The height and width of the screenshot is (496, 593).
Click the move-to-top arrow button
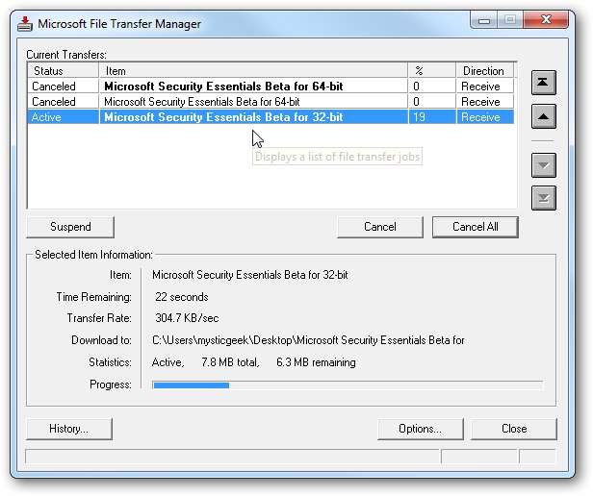tap(544, 83)
